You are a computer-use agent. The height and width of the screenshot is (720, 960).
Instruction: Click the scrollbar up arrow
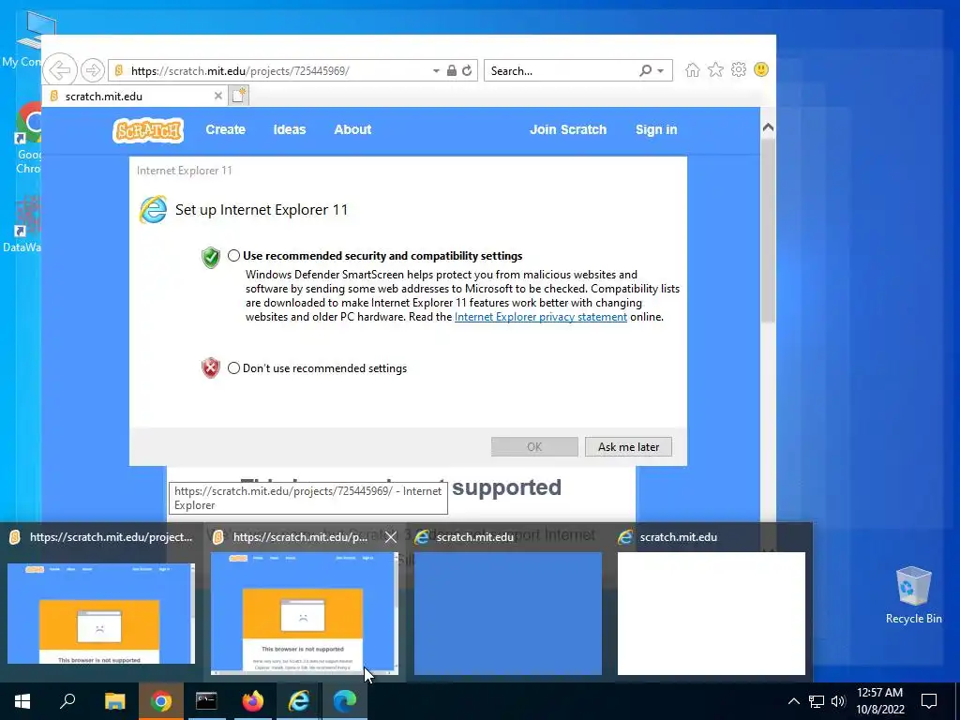tap(768, 127)
